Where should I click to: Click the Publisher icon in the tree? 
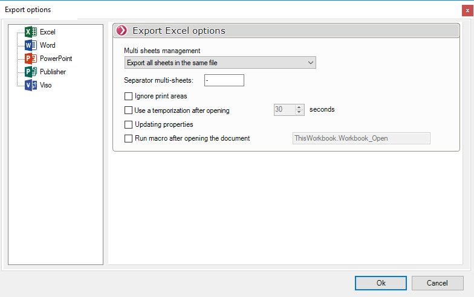pyautogui.click(x=30, y=72)
